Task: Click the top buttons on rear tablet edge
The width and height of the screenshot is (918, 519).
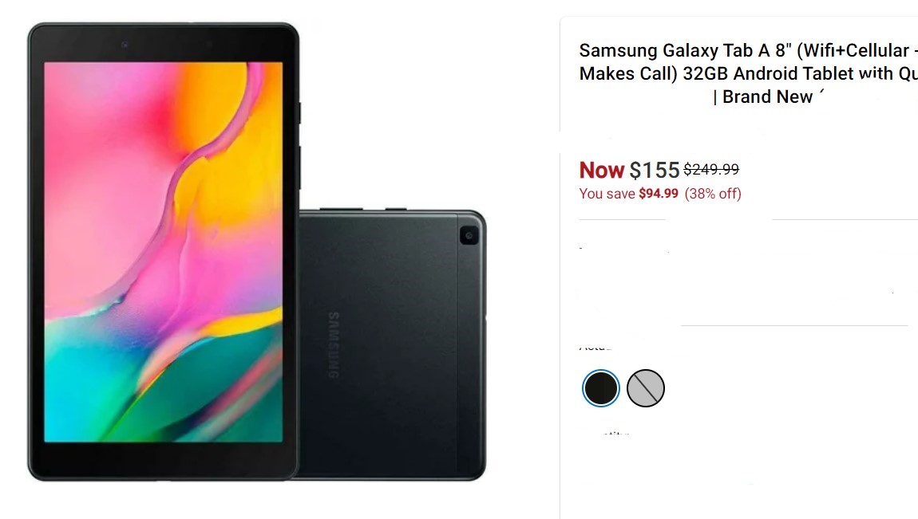Action: (x=363, y=209)
